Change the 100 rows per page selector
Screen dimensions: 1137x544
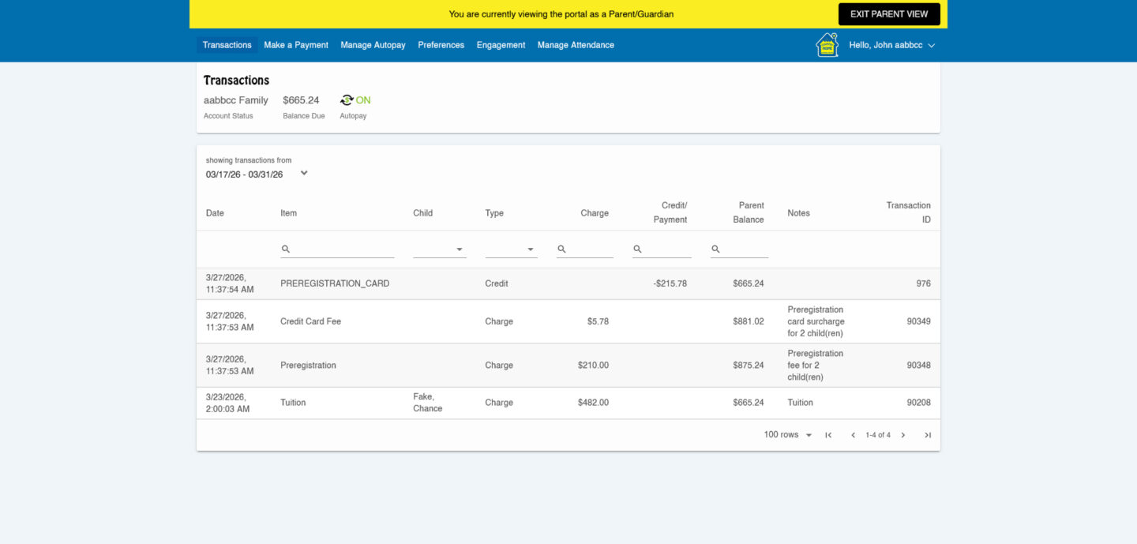point(787,435)
